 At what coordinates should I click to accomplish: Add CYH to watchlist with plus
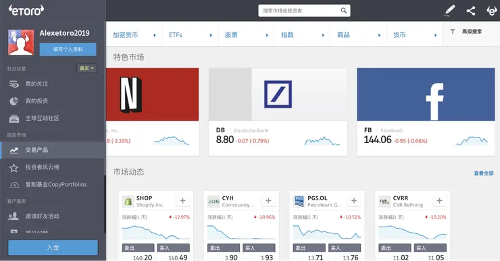pyautogui.click(x=268, y=200)
